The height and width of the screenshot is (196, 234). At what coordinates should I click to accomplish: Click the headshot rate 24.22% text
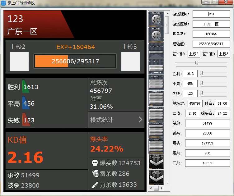point(107,149)
